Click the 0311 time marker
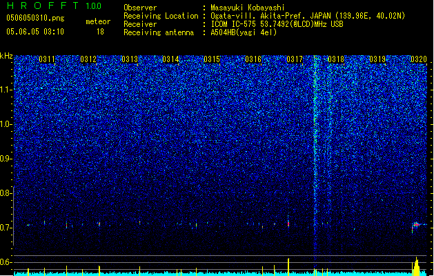Image resolution: width=434 pixels, height=276 pixels. 47,59
